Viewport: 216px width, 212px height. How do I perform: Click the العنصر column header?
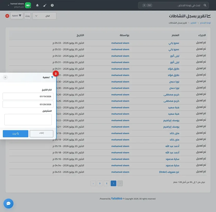[x=175, y=35]
